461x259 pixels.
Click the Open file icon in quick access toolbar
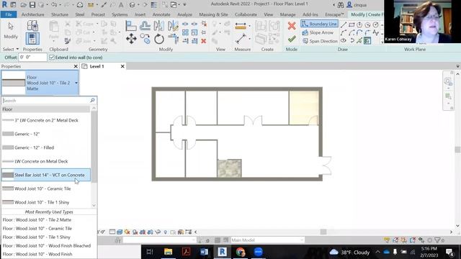[x=24, y=5]
